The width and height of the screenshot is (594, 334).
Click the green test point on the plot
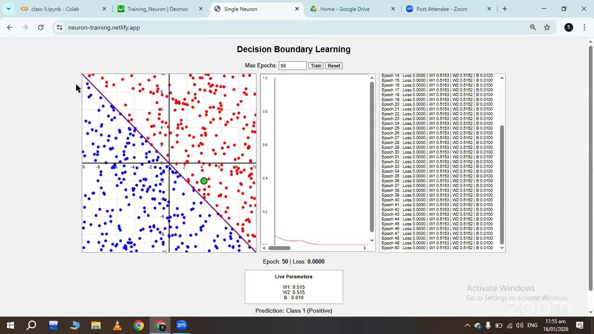[204, 181]
